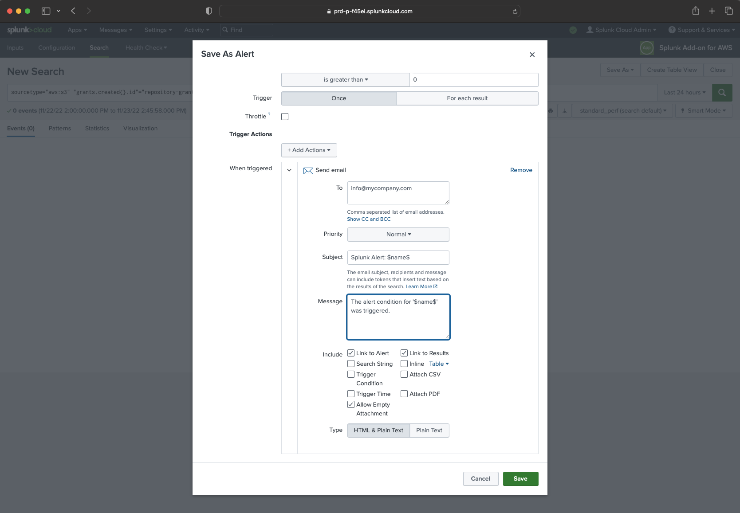This screenshot has height=513, width=740.
Task: Click the To email address field
Action: pyautogui.click(x=398, y=193)
